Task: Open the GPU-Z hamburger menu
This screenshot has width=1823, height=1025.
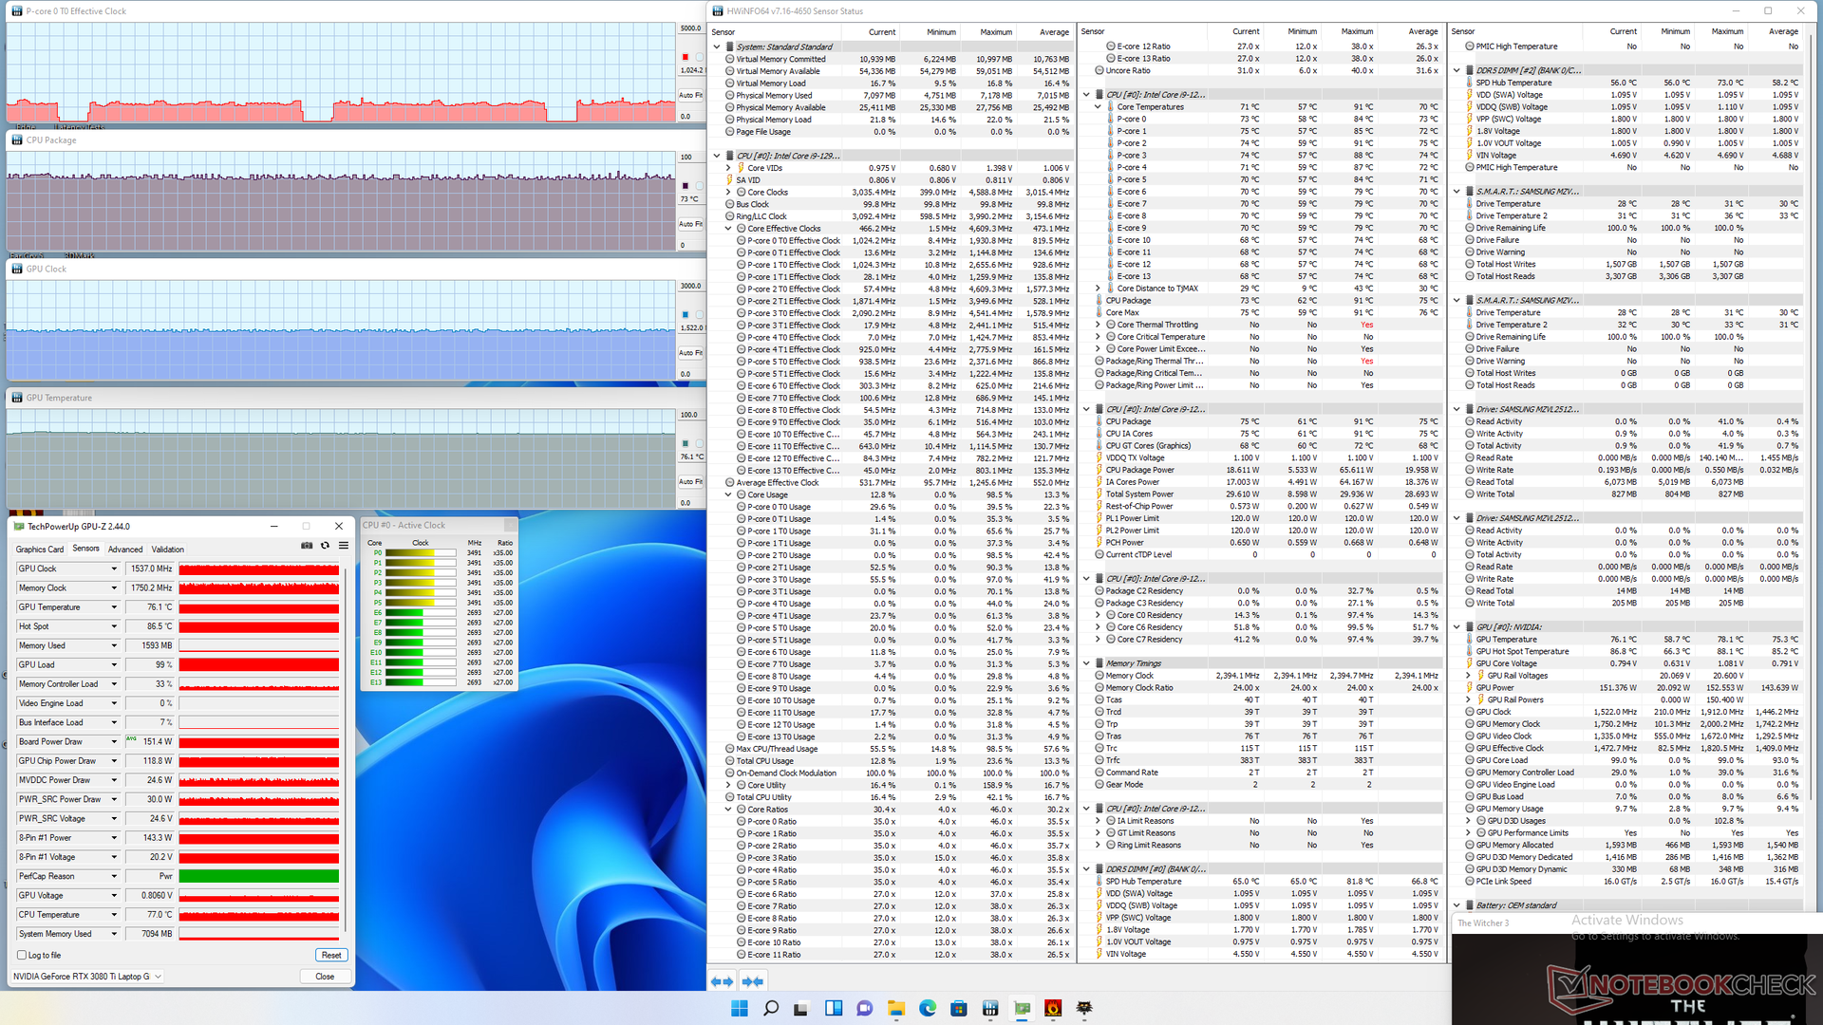Action: (x=344, y=546)
